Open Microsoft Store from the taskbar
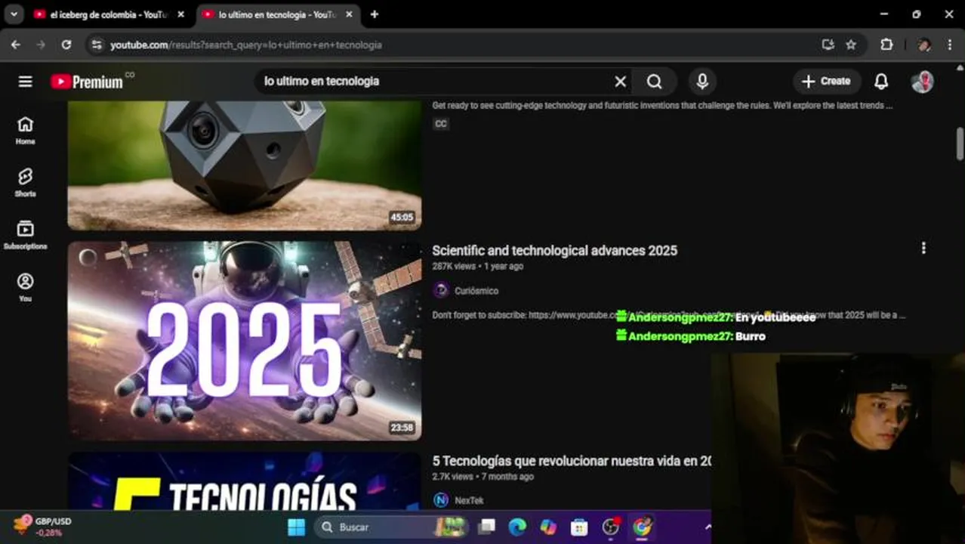This screenshot has width=965, height=544. pyautogui.click(x=579, y=527)
